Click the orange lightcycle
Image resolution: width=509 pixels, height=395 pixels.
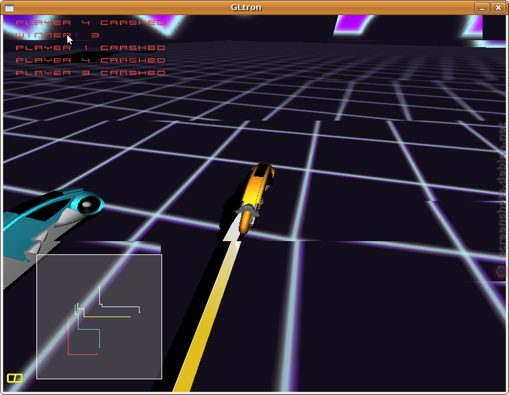[256, 197]
